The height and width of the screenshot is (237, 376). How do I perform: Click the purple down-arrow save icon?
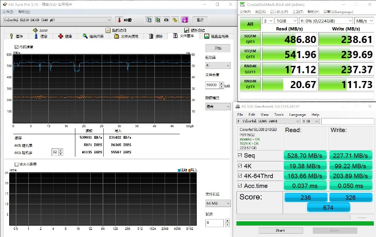(184, 20)
